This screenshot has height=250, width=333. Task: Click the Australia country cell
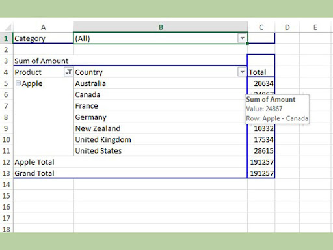pyautogui.click(x=161, y=83)
